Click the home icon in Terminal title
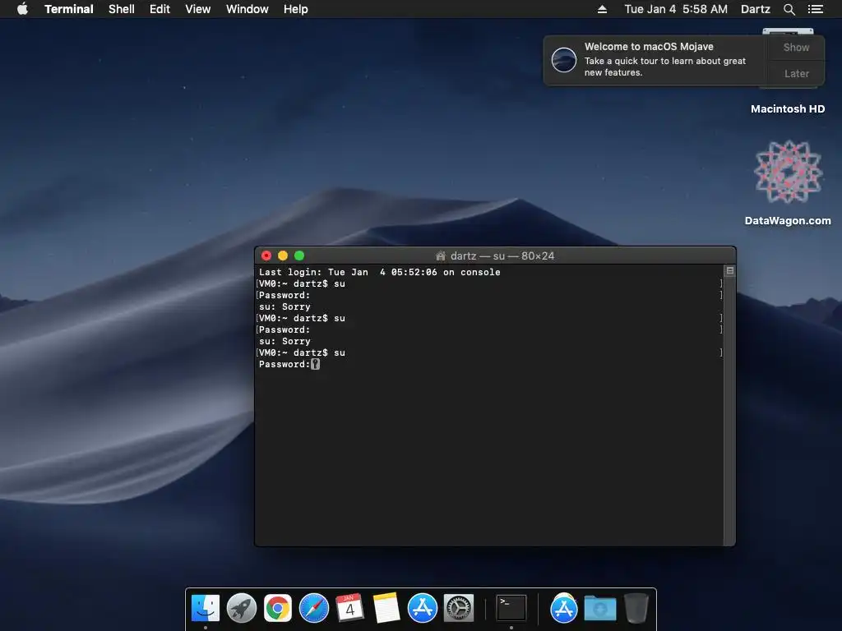Screen dimensions: 842x631 pos(441,256)
